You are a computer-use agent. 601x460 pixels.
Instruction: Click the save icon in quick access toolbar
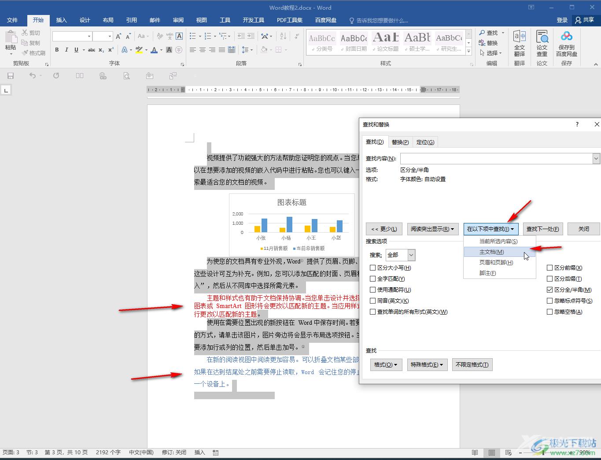11,76
